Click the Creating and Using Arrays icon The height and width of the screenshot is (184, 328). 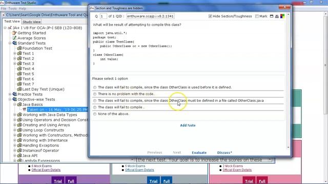pyautogui.click(x=19, y=125)
